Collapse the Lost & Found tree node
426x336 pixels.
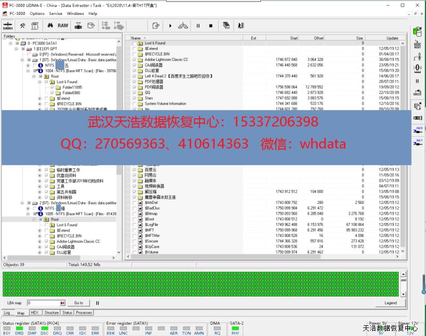coord(39,82)
